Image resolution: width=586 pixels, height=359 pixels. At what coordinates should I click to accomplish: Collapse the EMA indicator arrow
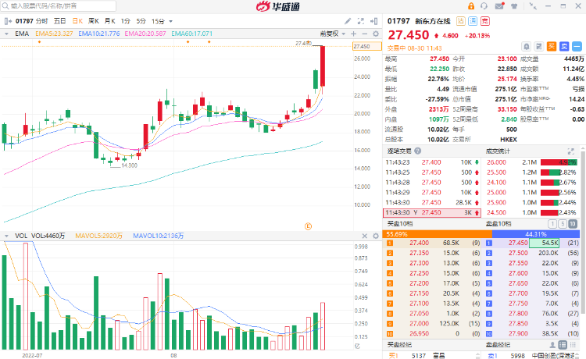pyautogui.click(x=7, y=34)
